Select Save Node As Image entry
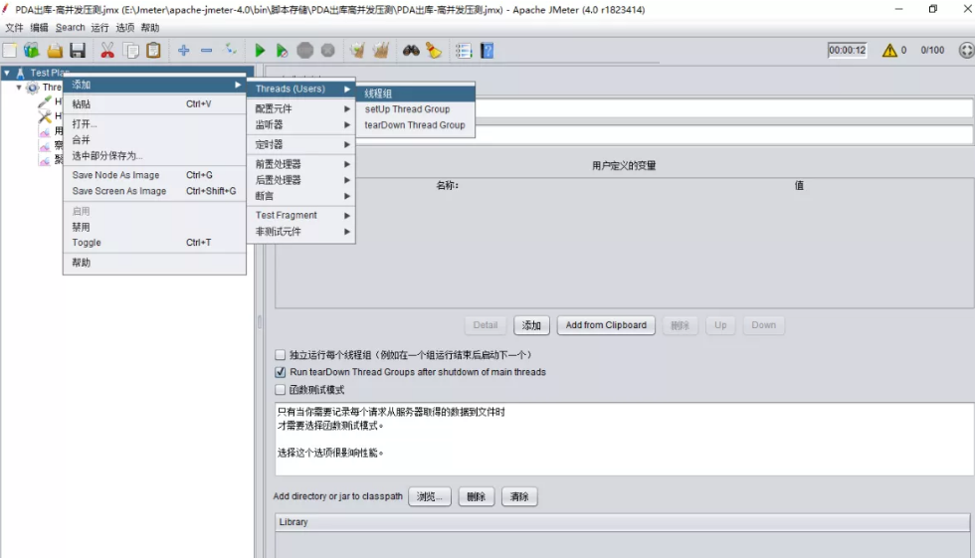The height and width of the screenshot is (558, 975). 154,175
